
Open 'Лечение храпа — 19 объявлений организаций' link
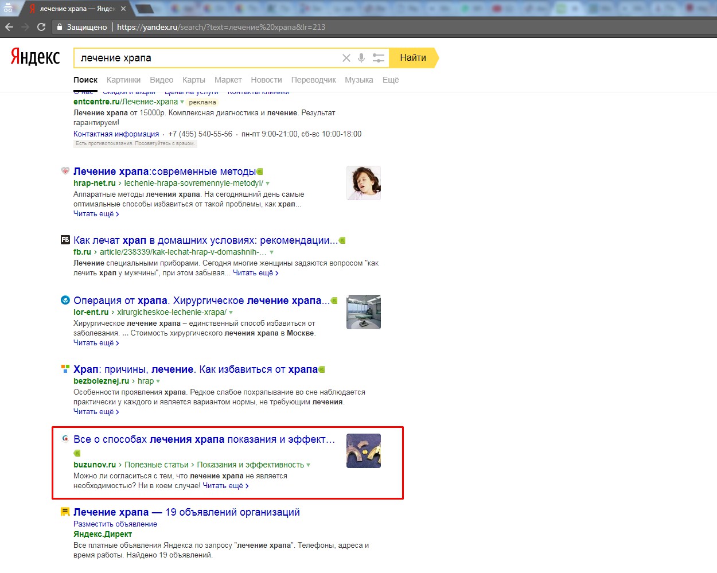[x=186, y=512]
